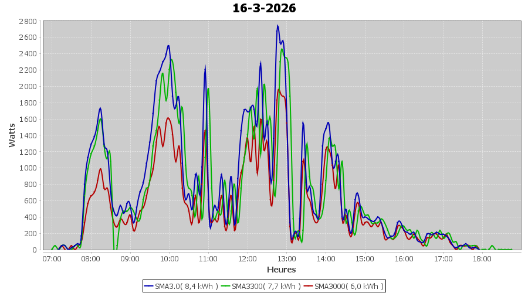Screen dimensions: 528x293
Task: Click the 16:00 tick on the time axis
Action: tap(404, 258)
